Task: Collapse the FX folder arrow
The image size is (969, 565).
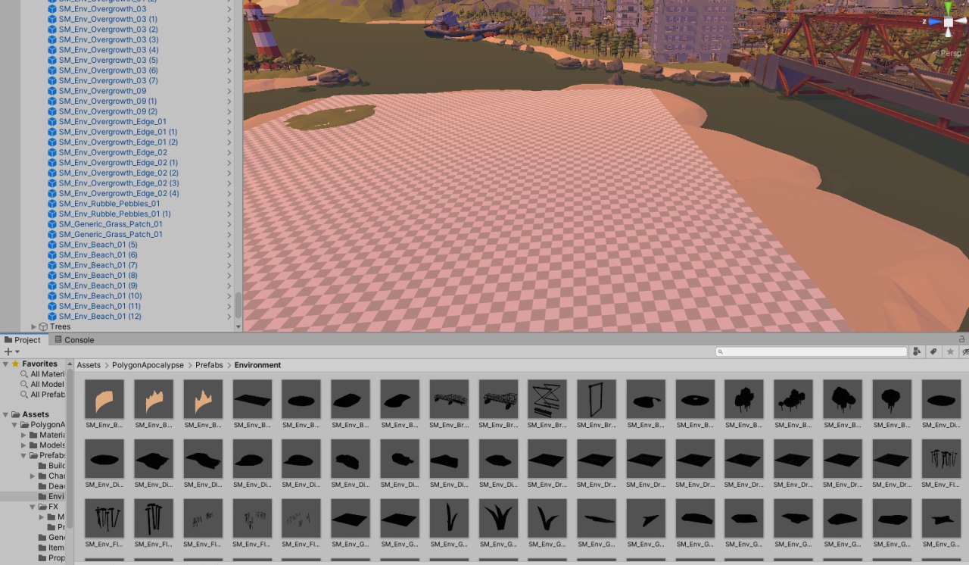Action: click(x=33, y=507)
